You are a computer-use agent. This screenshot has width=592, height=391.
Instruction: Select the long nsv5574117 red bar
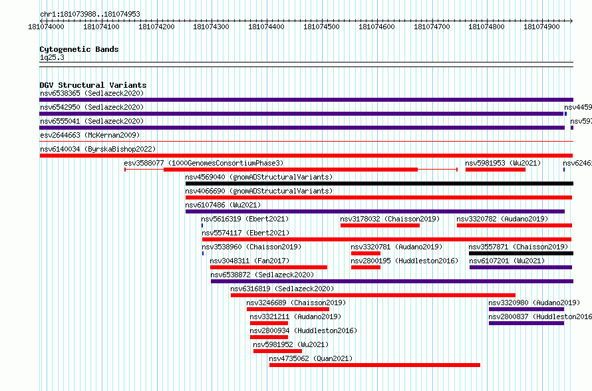(x=386, y=239)
